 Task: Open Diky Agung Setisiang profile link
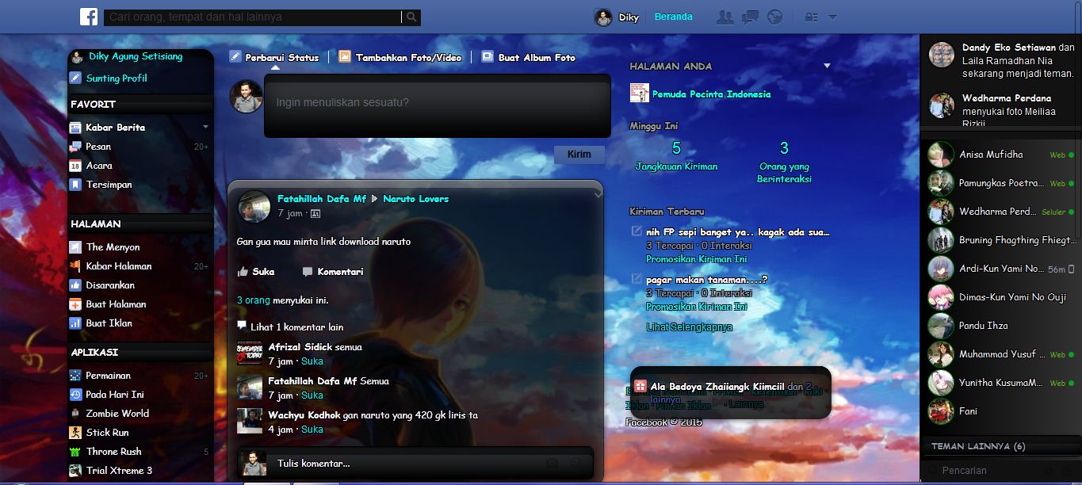point(136,57)
